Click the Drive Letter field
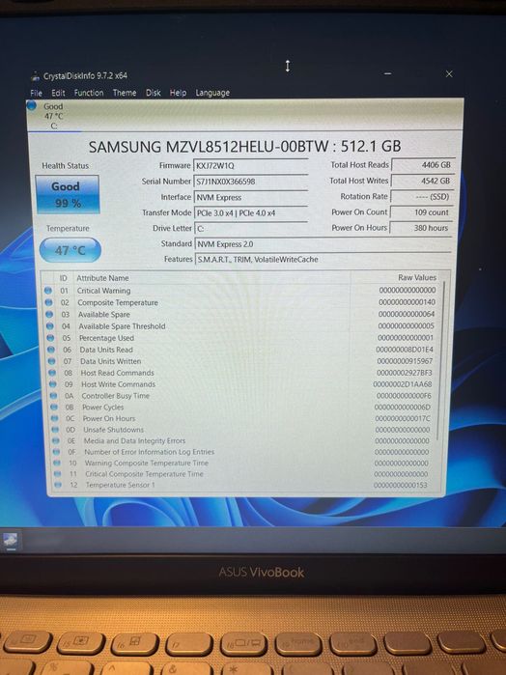The image size is (506, 675). pyautogui.click(x=251, y=229)
